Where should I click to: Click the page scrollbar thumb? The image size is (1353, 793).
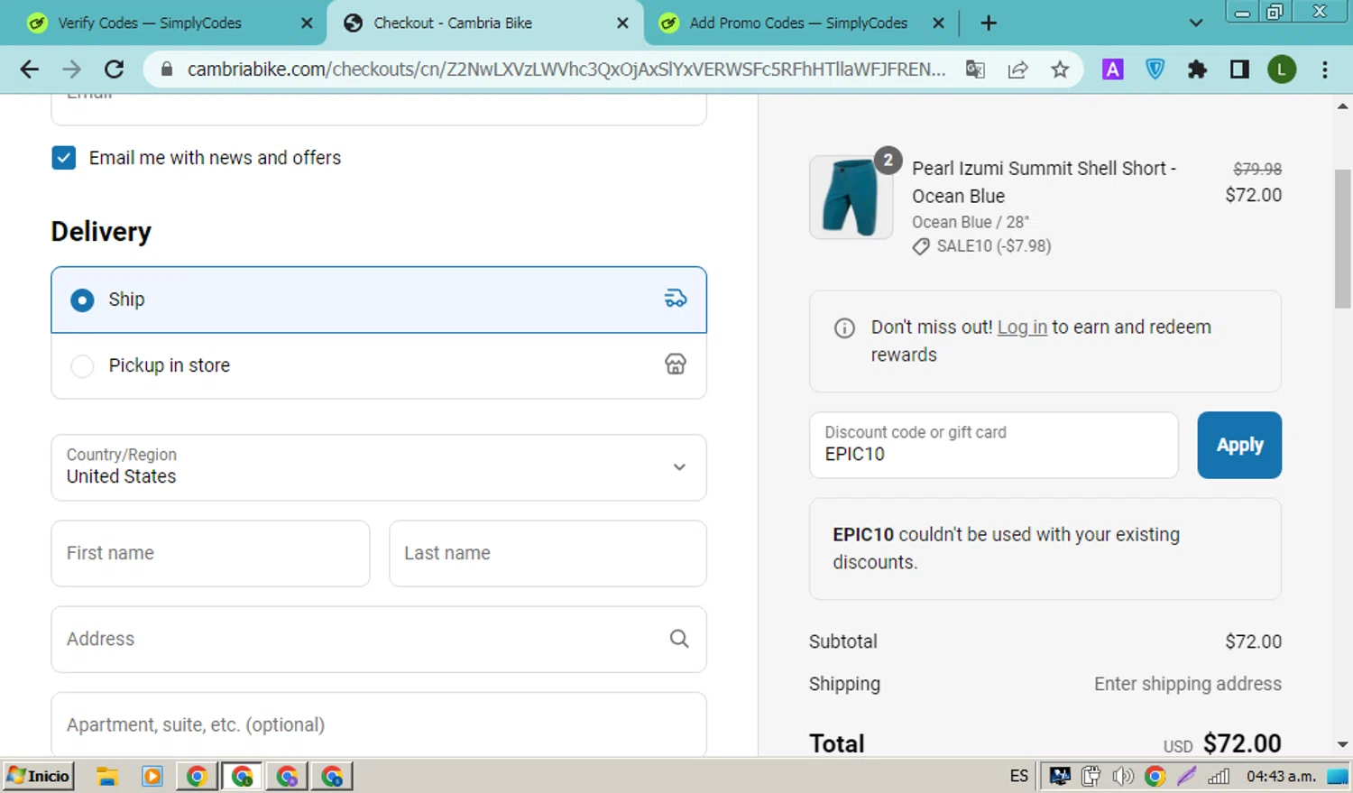click(x=1343, y=239)
